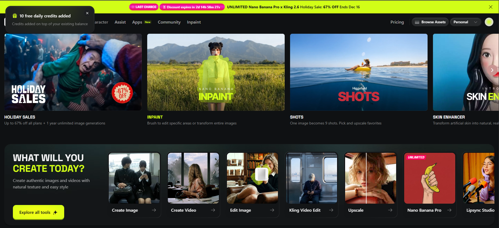Click the arrow beside Create Video
The height and width of the screenshot is (228, 499).
click(213, 210)
